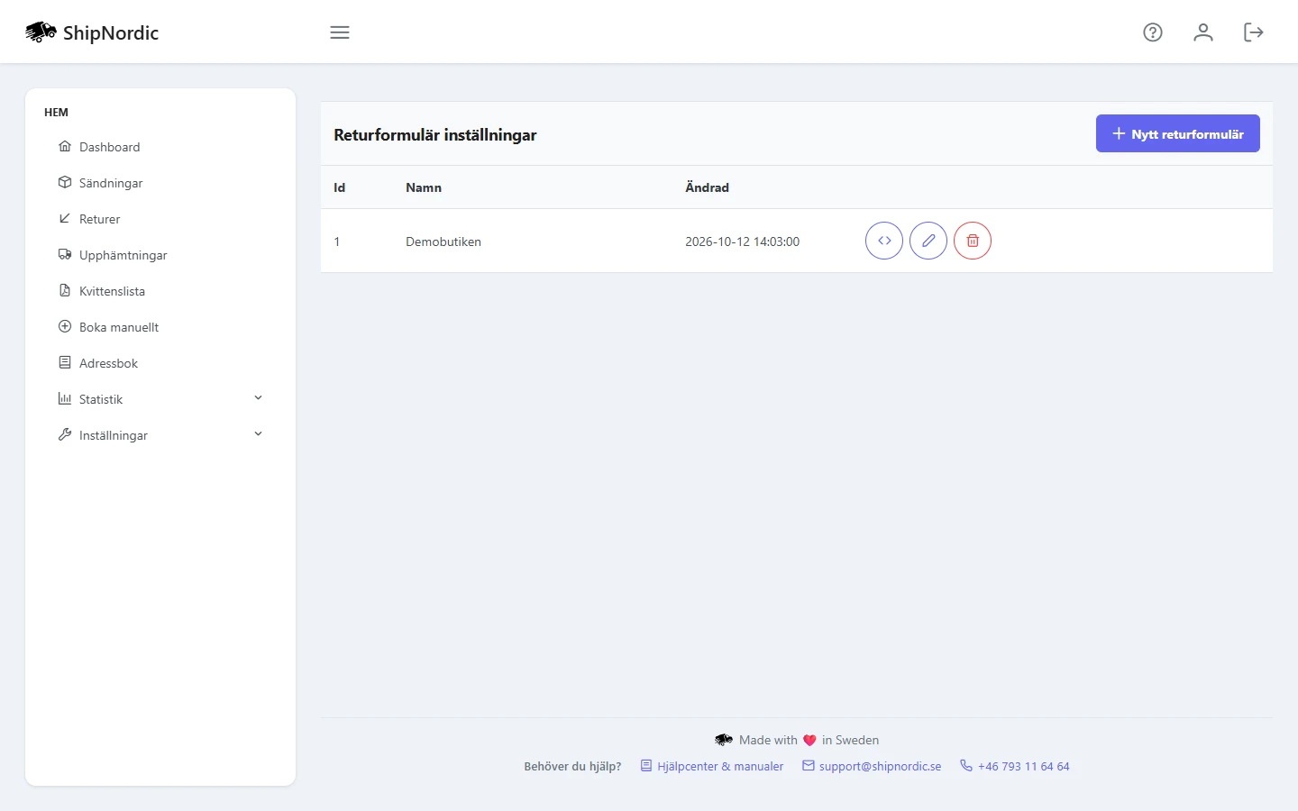
Task: Call the +46 793 11 64 64 link
Action: tap(1015, 766)
